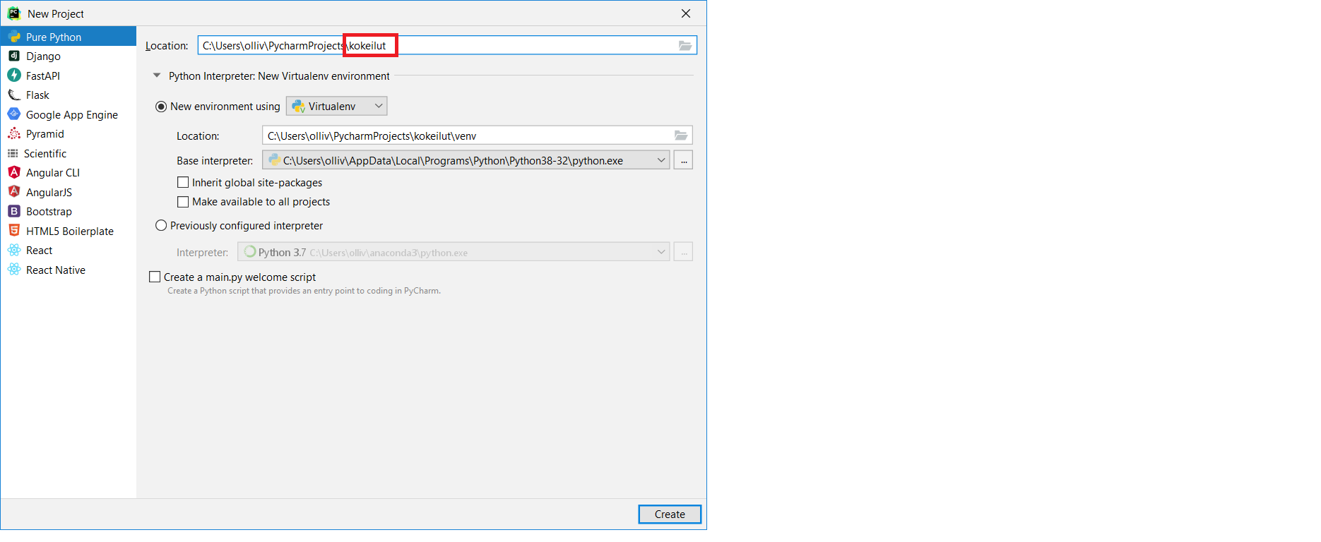The image size is (1321, 542).
Task: Click the Google App Engine icon
Action: 13,114
